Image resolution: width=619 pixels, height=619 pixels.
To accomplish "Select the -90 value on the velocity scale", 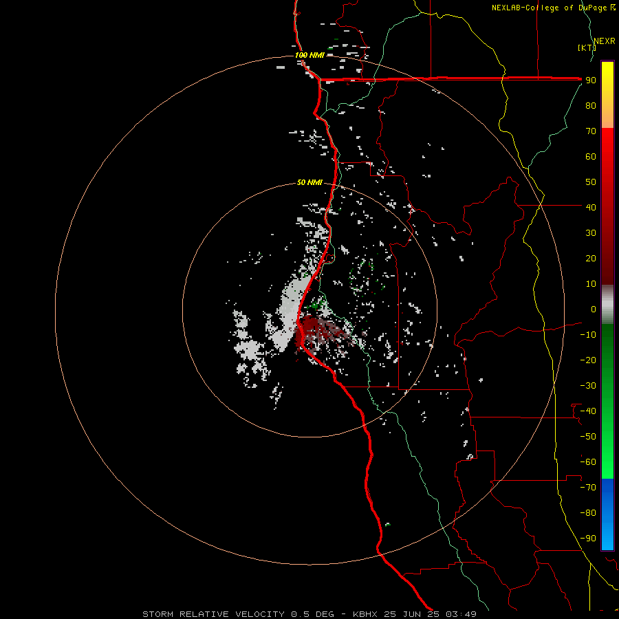I will (x=588, y=538).
